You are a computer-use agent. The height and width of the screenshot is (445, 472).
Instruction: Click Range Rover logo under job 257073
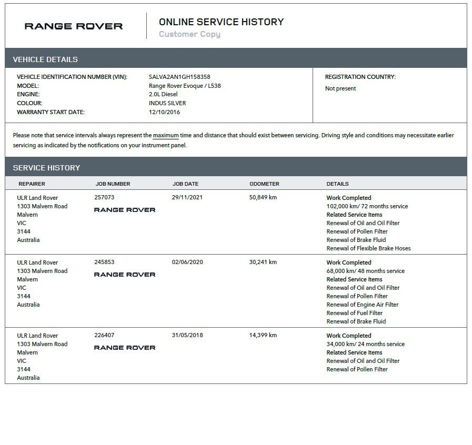tap(125, 210)
